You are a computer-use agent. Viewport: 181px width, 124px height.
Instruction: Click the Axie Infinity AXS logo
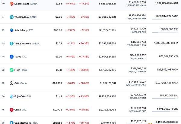[11, 30]
